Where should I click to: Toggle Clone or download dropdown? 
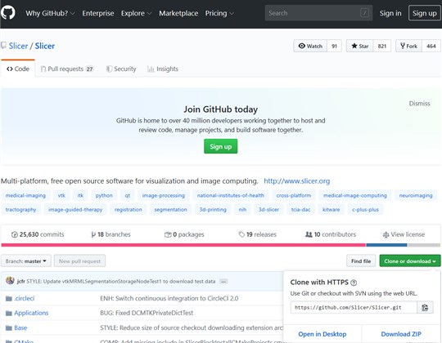coord(410,261)
